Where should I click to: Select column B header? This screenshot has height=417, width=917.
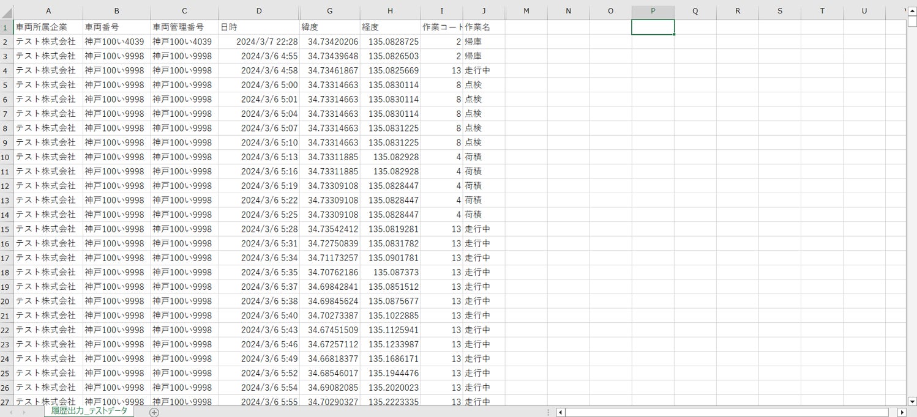pyautogui.click(x=116, y=12)
